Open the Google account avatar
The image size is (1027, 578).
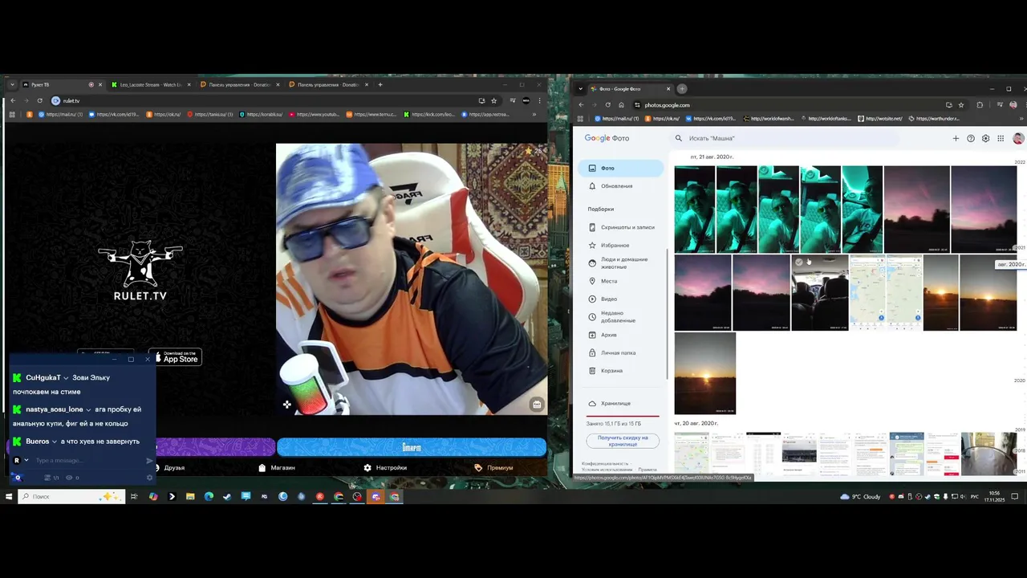click(1018, 138)
